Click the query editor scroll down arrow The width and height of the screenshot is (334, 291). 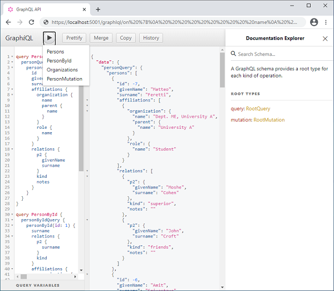[x=81, y=270]
